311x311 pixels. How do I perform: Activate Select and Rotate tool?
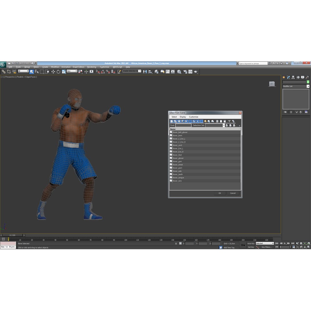[x=58, y=72]
